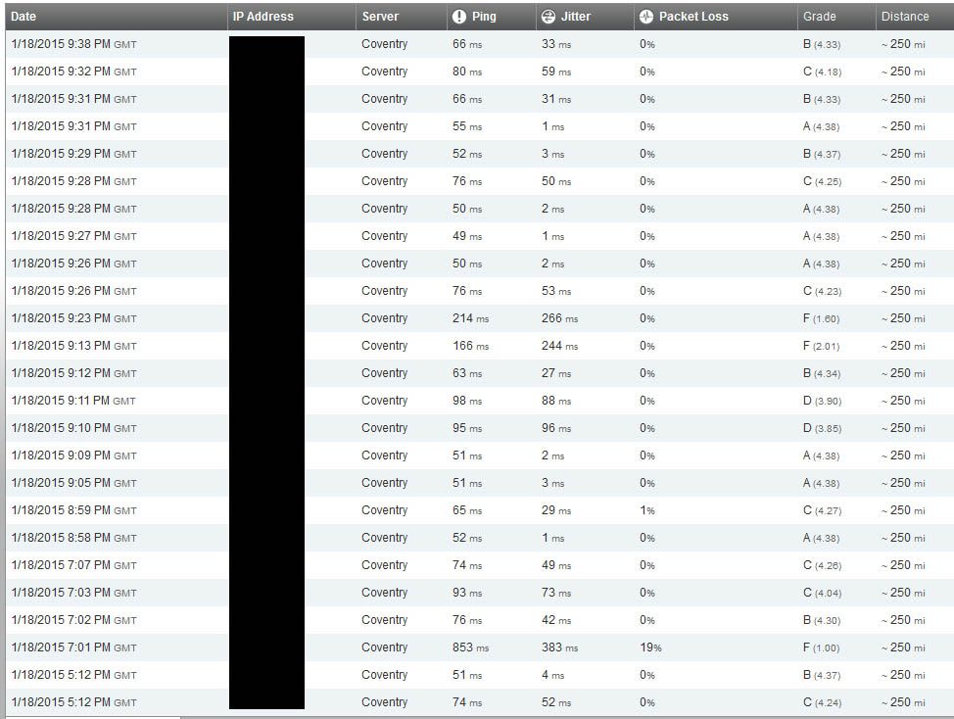This screenshot has height=719, width=954.
Task: Select the 1/18/2015 9:09 PM date cell
Action: click(x=73, y=455)
